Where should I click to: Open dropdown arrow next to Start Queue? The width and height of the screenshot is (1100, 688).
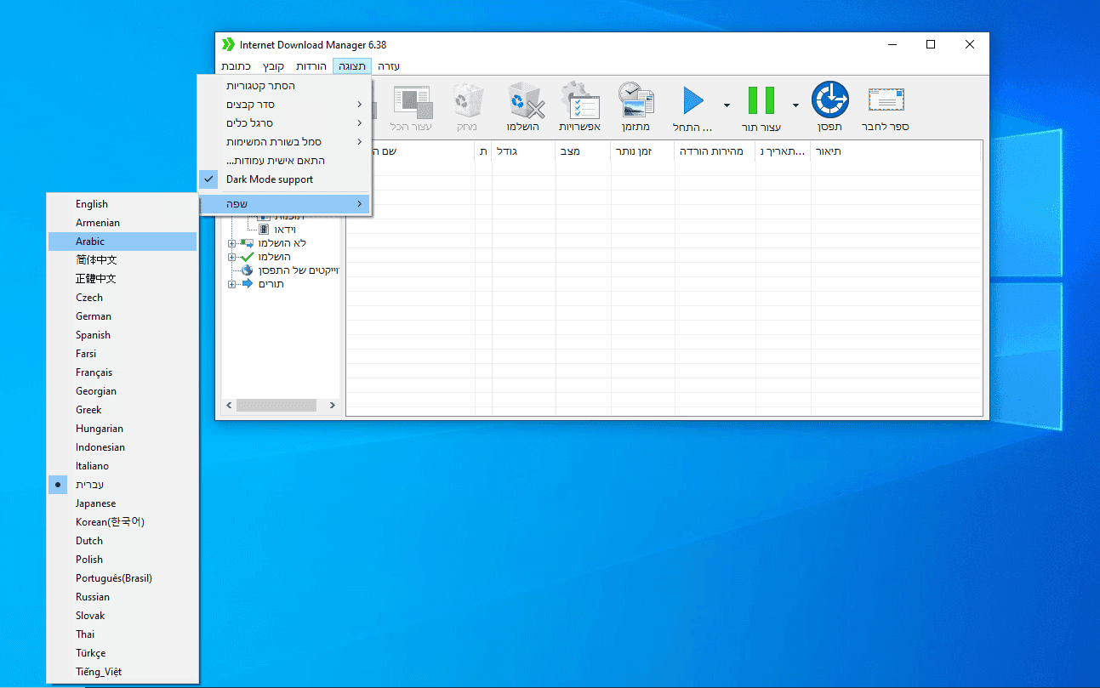[727, 105]
